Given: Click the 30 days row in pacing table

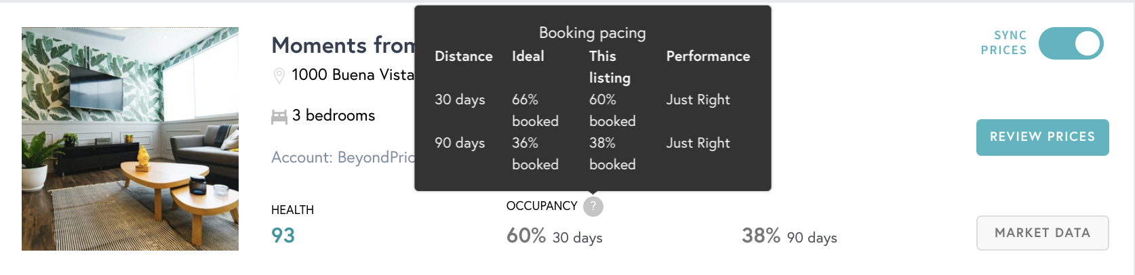Looking at the screenshot, I should pos(593,110).
